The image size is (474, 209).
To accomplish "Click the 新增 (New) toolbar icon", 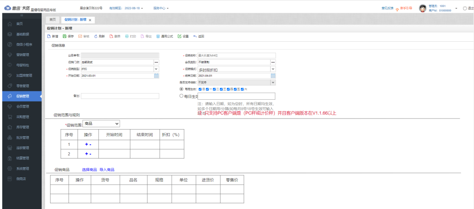I will pyautogui.click(x=49, y=36).
